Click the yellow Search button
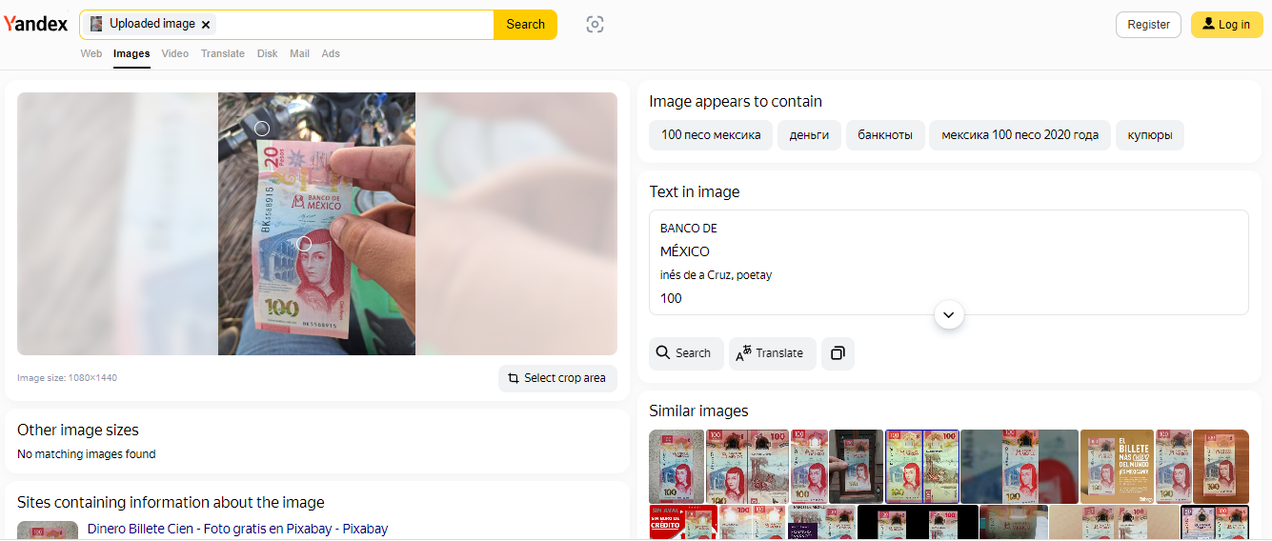This screenshot has height=541, width=1272. 525,25
